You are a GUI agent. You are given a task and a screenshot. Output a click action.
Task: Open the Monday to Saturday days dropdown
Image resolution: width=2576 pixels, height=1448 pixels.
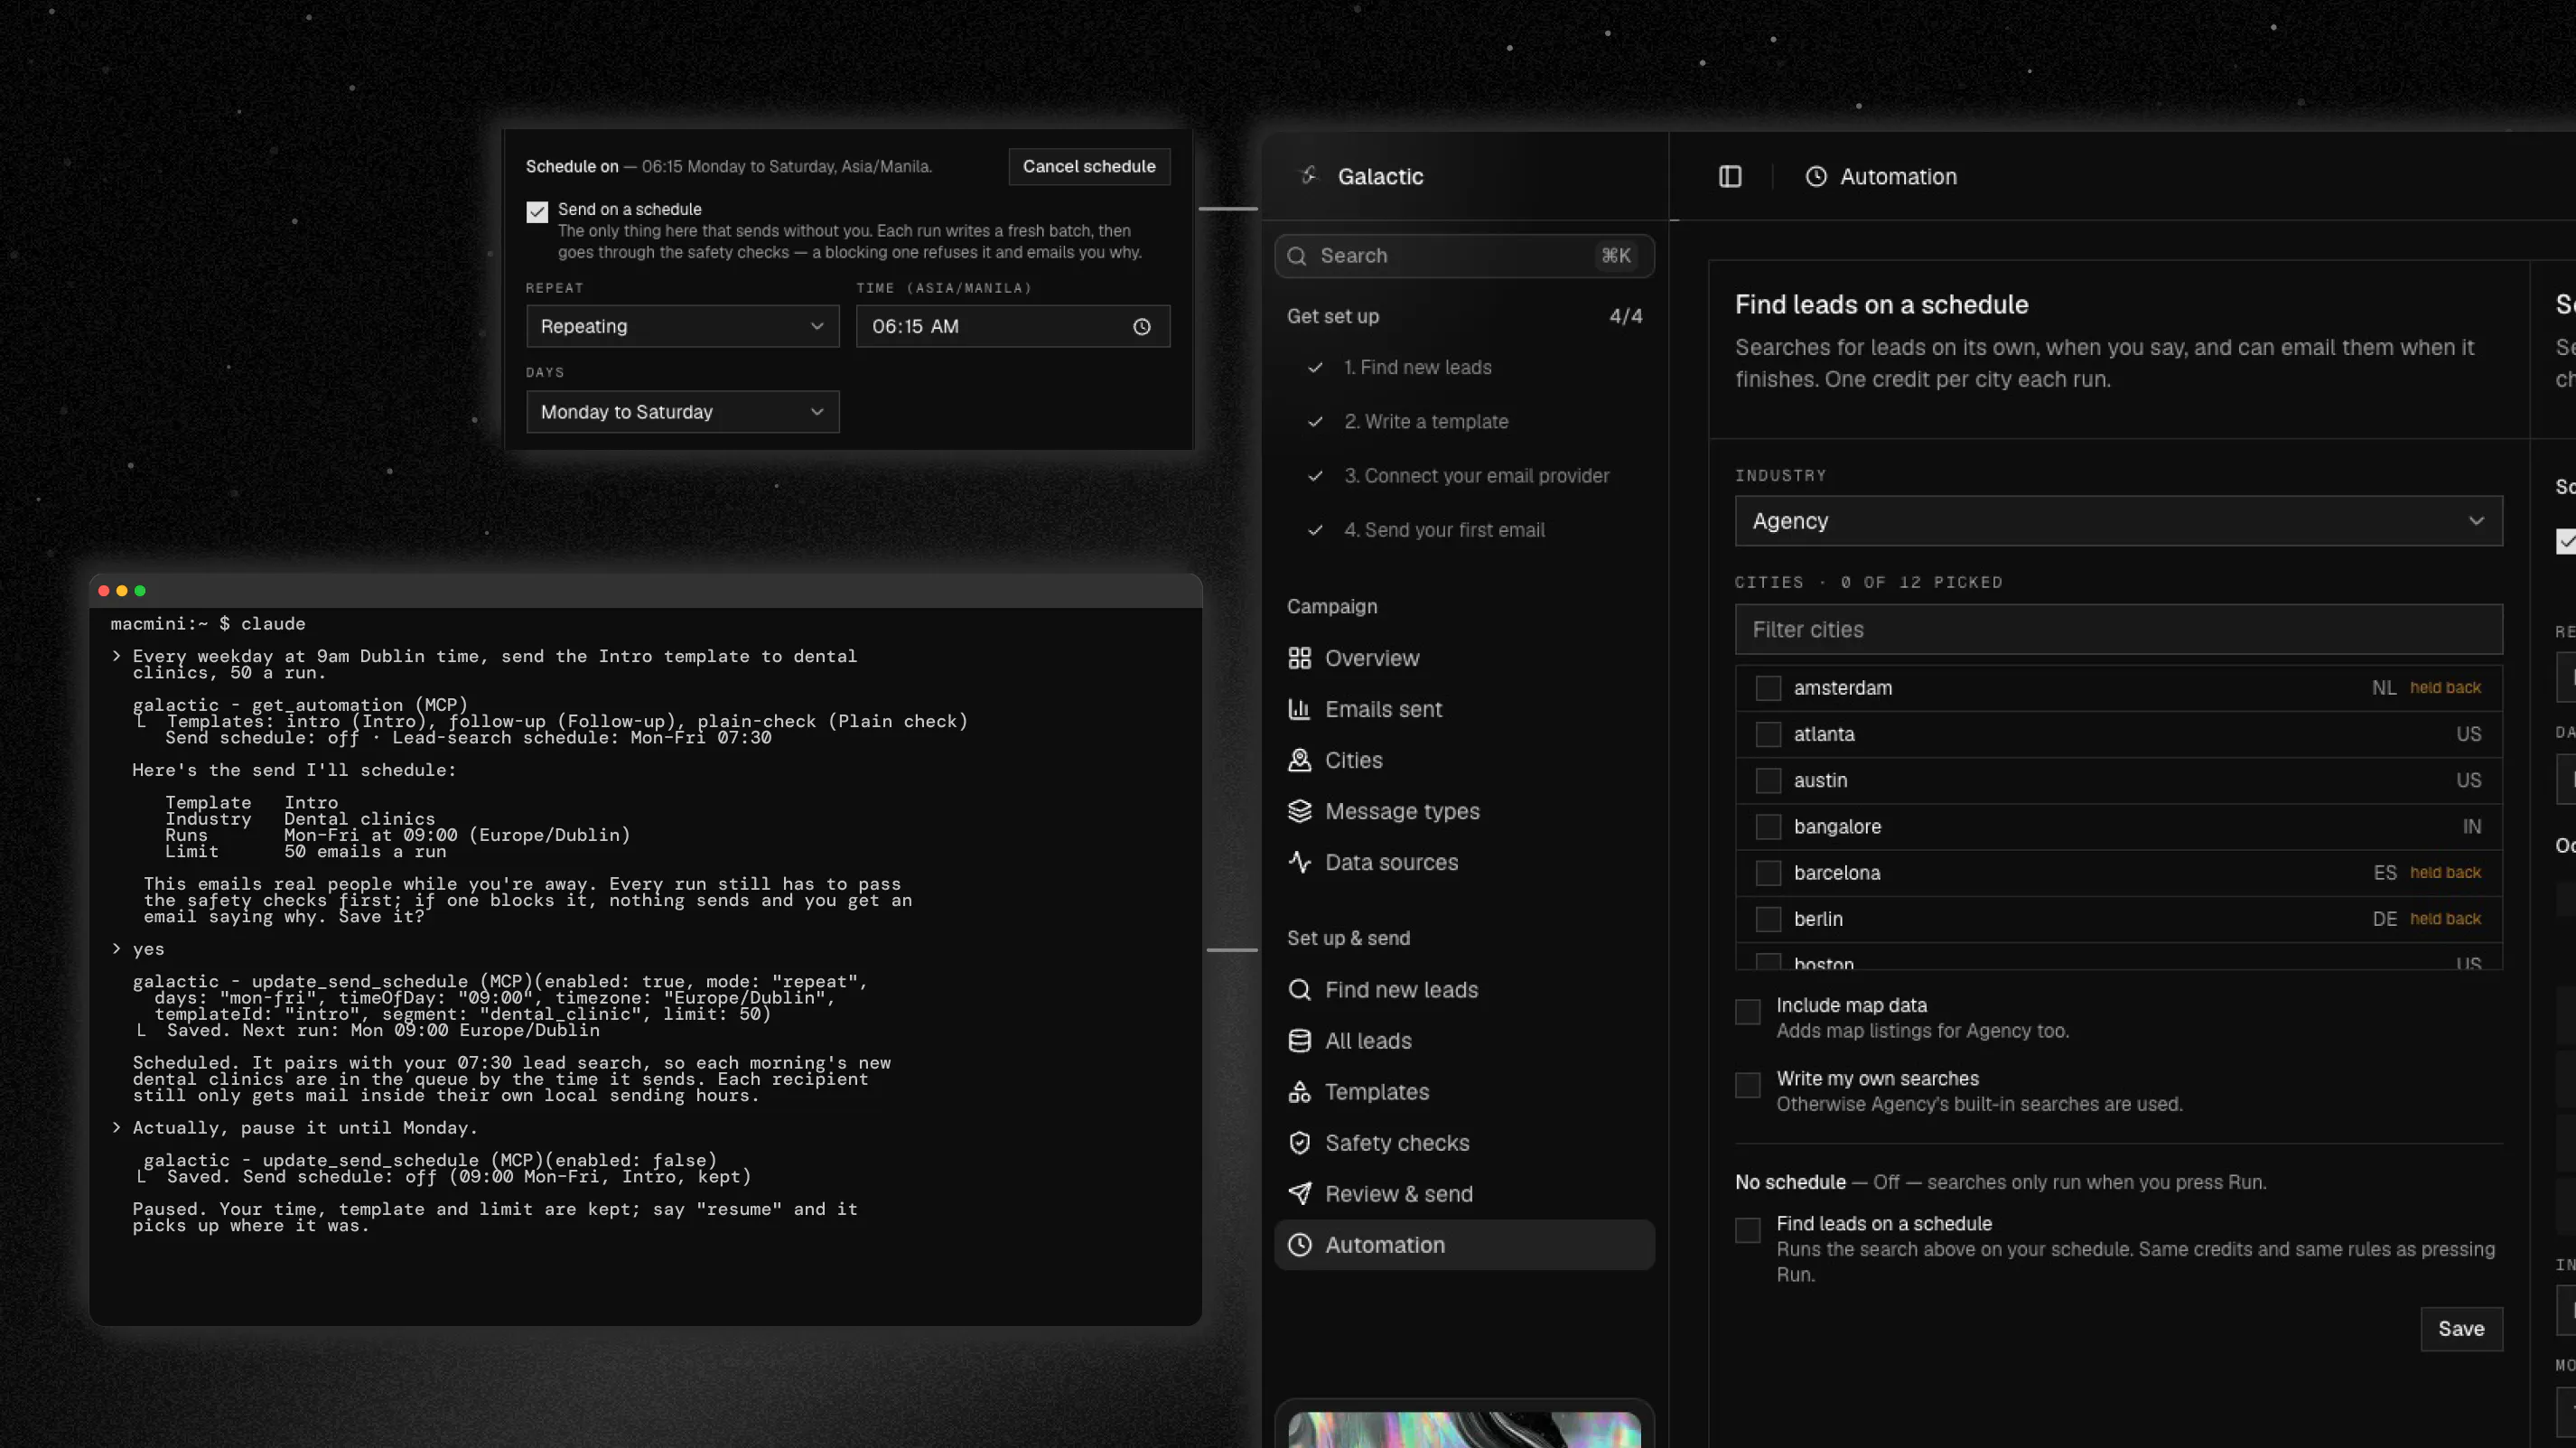click(682, 412)
